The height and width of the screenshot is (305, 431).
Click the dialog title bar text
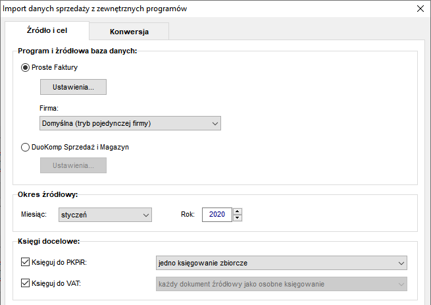(95, 9)
